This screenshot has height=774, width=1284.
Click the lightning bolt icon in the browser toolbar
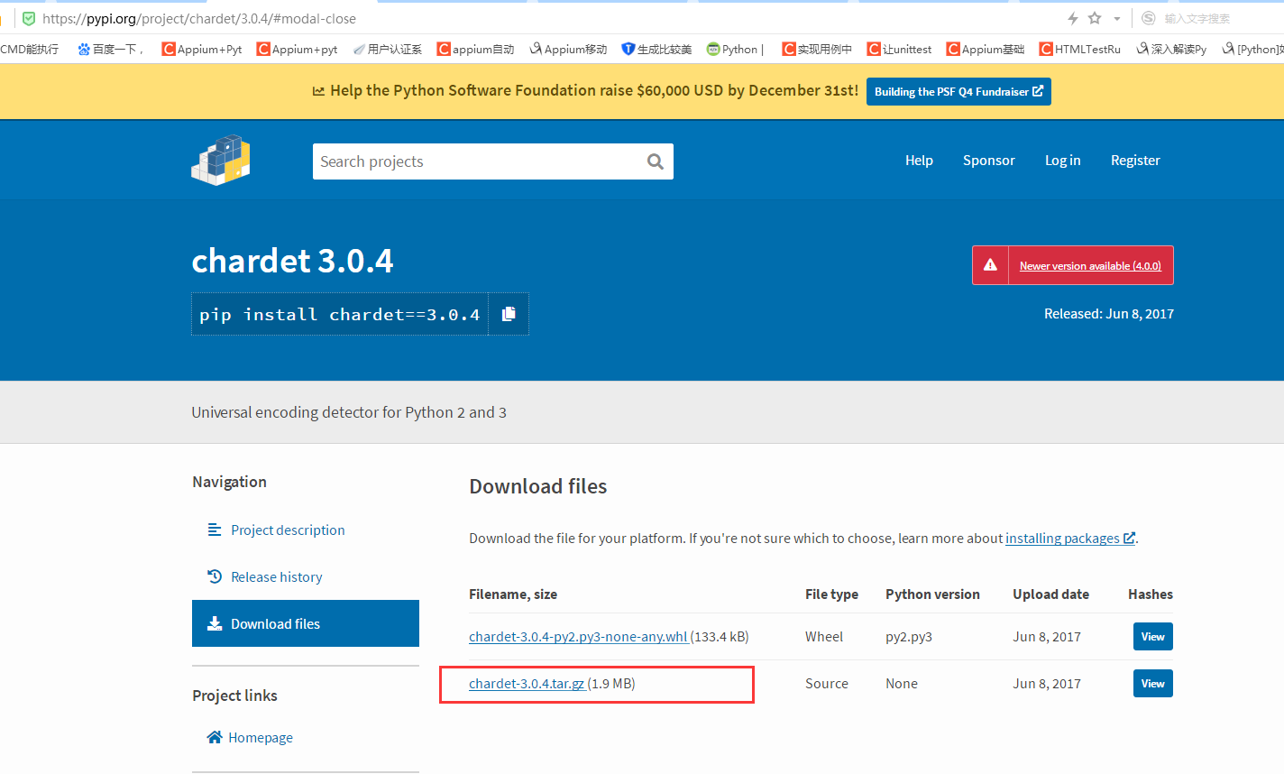tap(1071, 17)
